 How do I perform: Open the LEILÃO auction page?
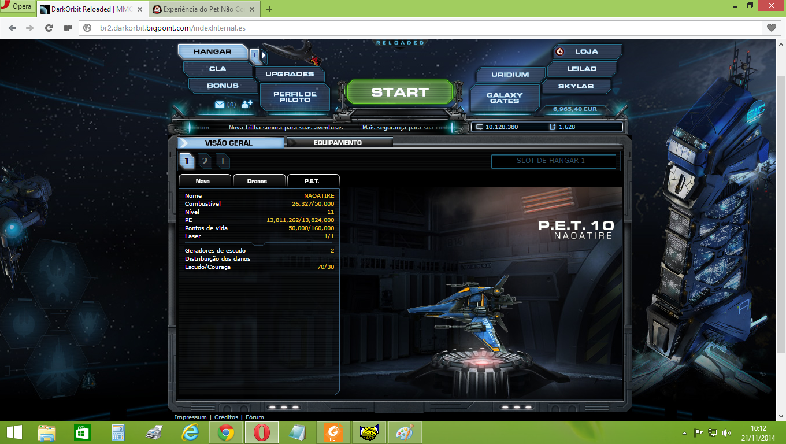tap(581, 69)
